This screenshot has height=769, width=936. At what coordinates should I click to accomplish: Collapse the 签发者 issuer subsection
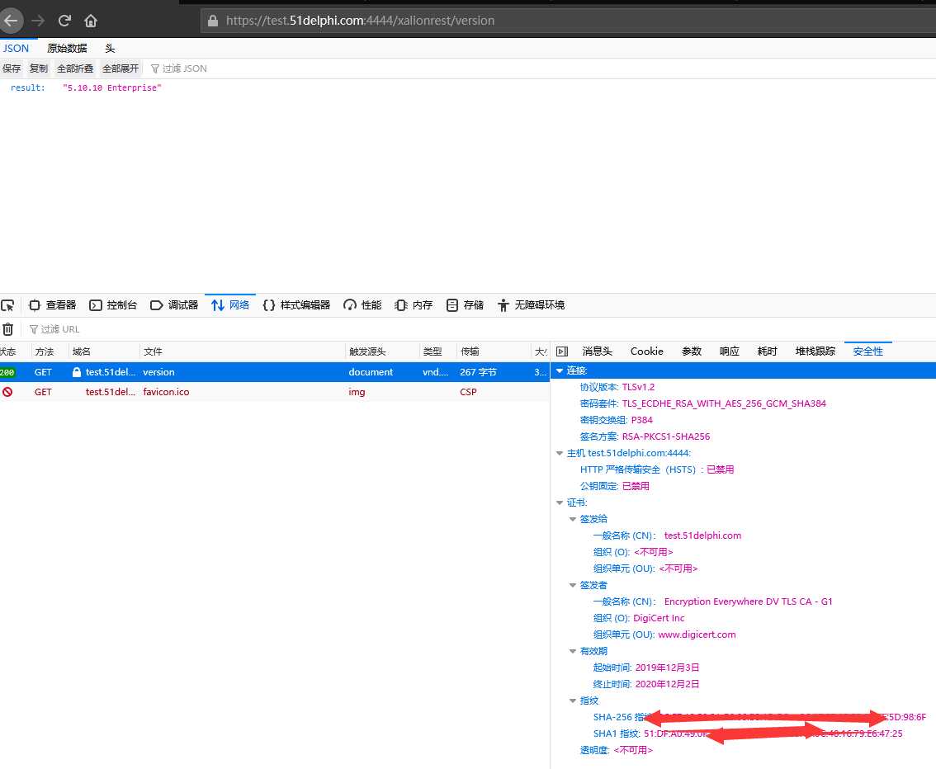573,585
